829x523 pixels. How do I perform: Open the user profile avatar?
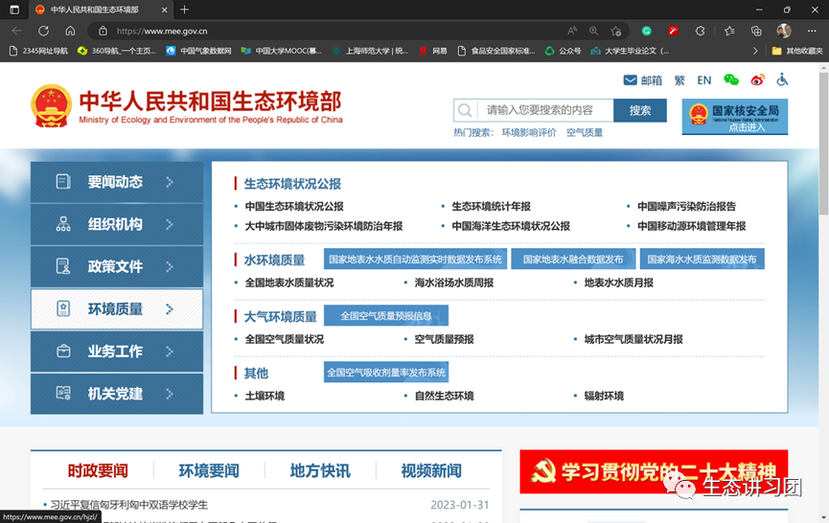[784, 31]
